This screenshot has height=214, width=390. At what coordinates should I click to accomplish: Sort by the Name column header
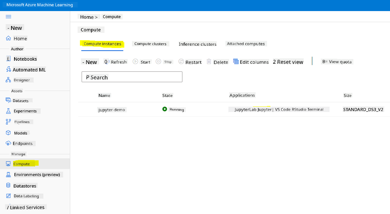tap(104, 95)
